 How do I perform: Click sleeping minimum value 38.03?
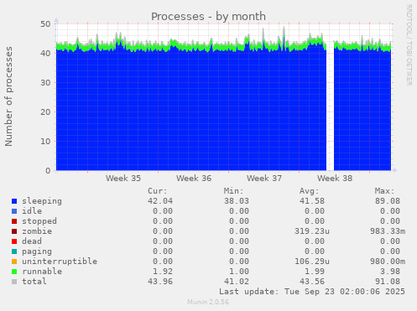coord(237,201)
